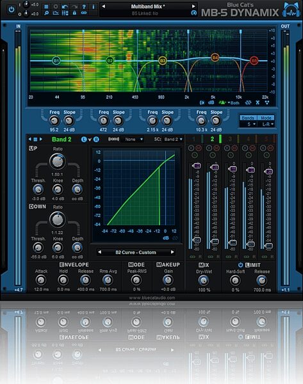
Task: Click the Envelope Attack knob
Action: pos(41,280)
